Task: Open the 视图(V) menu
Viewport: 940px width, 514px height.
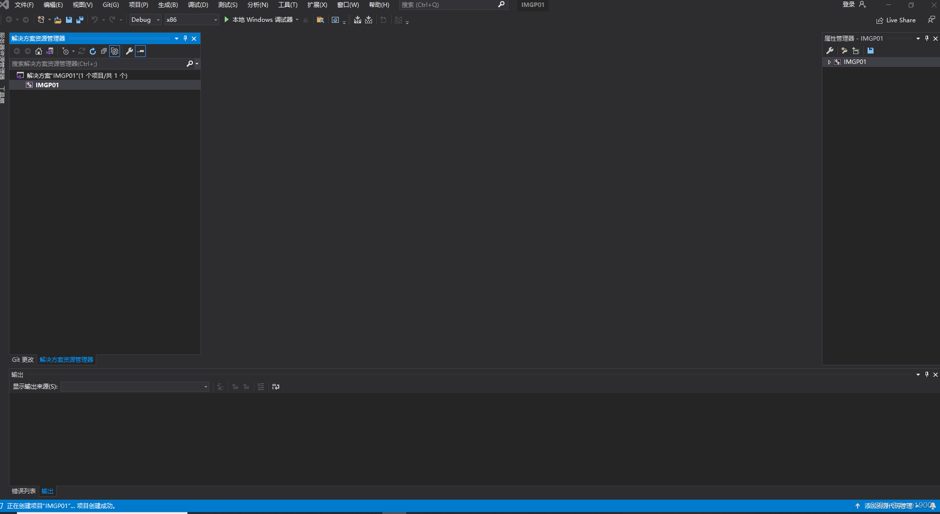Action: pyautogui.click(x=82, y=5)
